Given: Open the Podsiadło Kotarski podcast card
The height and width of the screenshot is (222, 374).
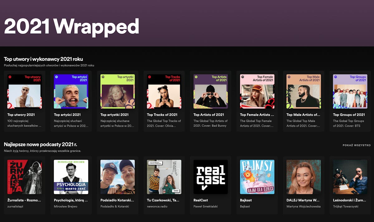Looking at the screenshot, I should (117, 177).
